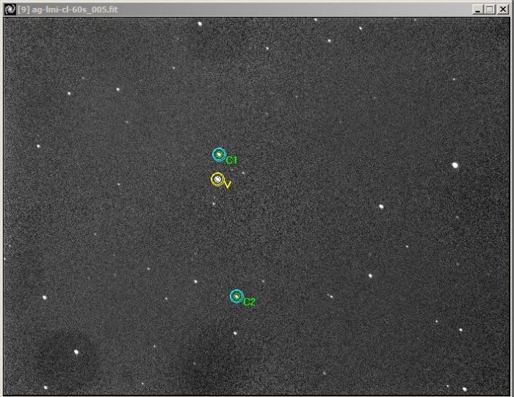Select the cyan C1 comparison star circle
This screenshot has width=514, height=397.
[x=218, y=154]
